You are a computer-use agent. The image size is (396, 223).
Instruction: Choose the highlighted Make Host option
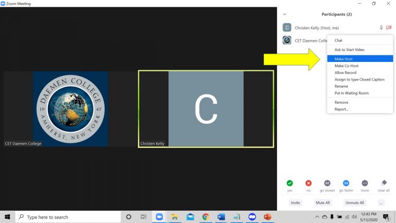pyautogui.click(x=360, y=59)
